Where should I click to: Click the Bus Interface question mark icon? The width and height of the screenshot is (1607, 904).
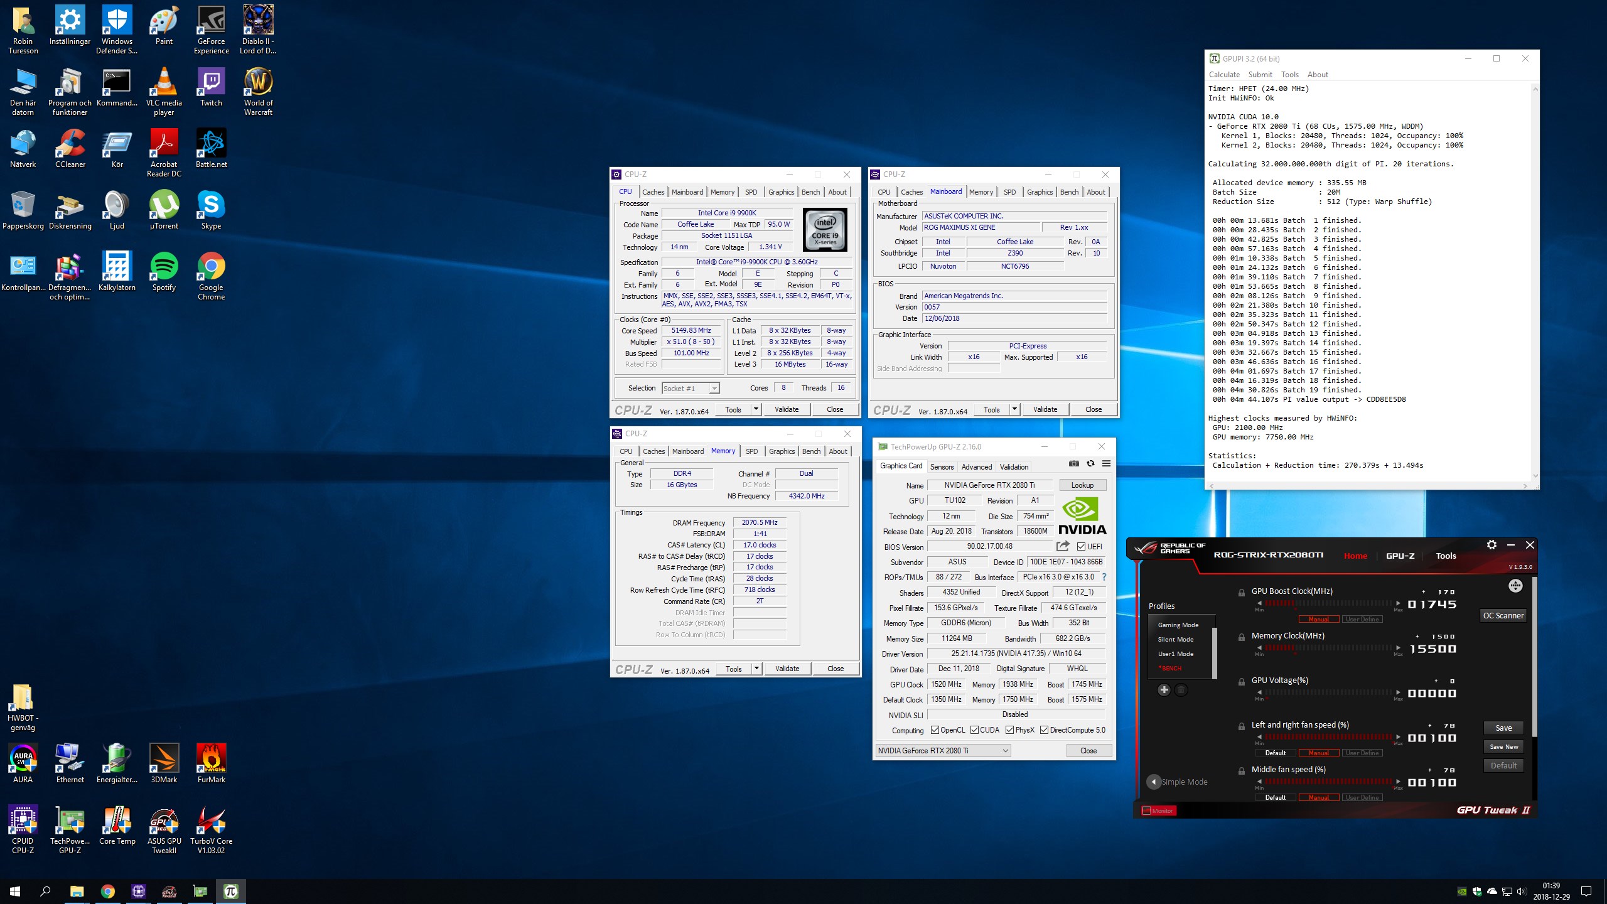pos(1104,577)
